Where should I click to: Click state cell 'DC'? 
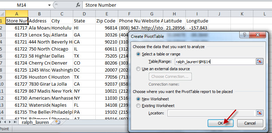pos(84,70)
